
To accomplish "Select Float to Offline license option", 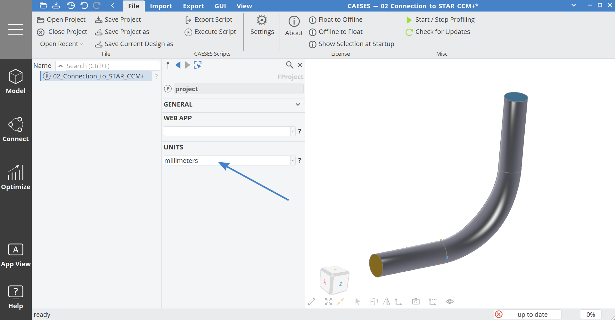I will (336, 20).
